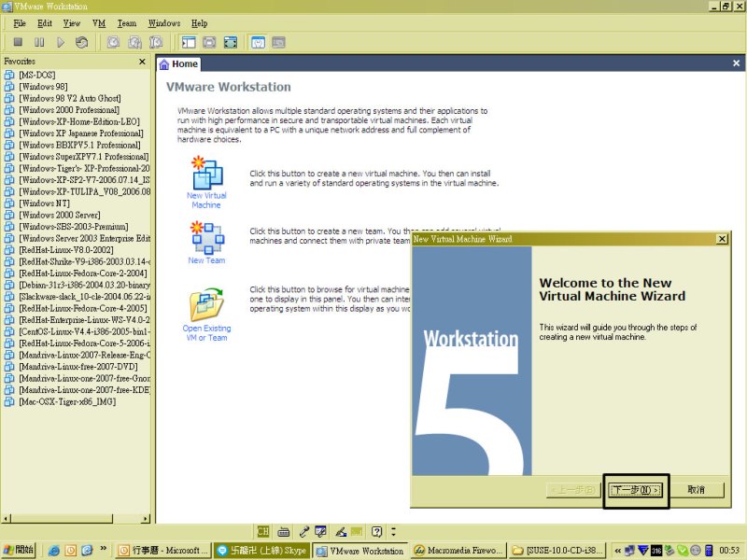Open the Snapshot Manager toolbar icon
The width and height of the screenshot is (747, 560).
pos(156,42)
